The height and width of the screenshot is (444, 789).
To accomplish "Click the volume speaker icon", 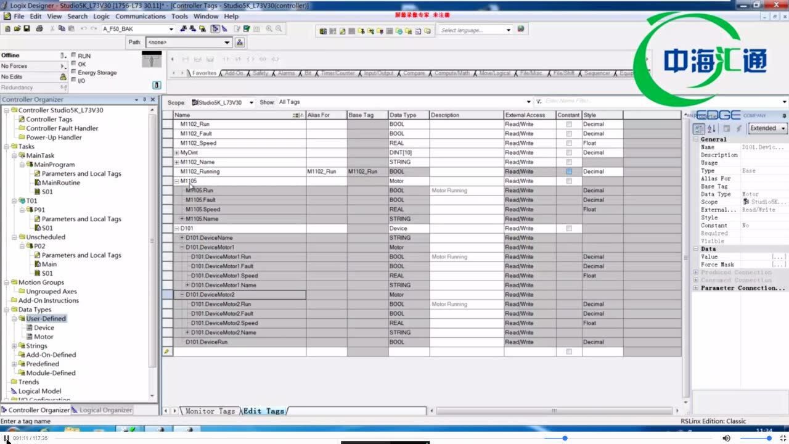I will pyautogui.click(x=726, y=438).
